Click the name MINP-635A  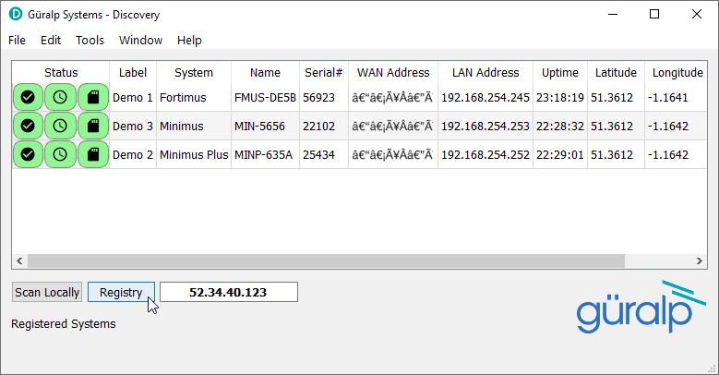263,154
